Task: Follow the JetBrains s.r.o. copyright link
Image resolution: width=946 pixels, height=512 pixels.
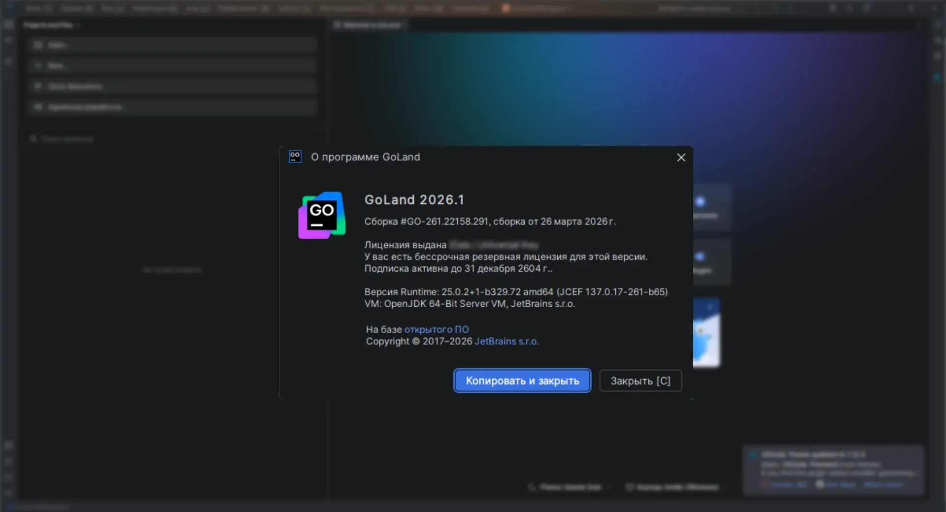Action: pos(506,341)
